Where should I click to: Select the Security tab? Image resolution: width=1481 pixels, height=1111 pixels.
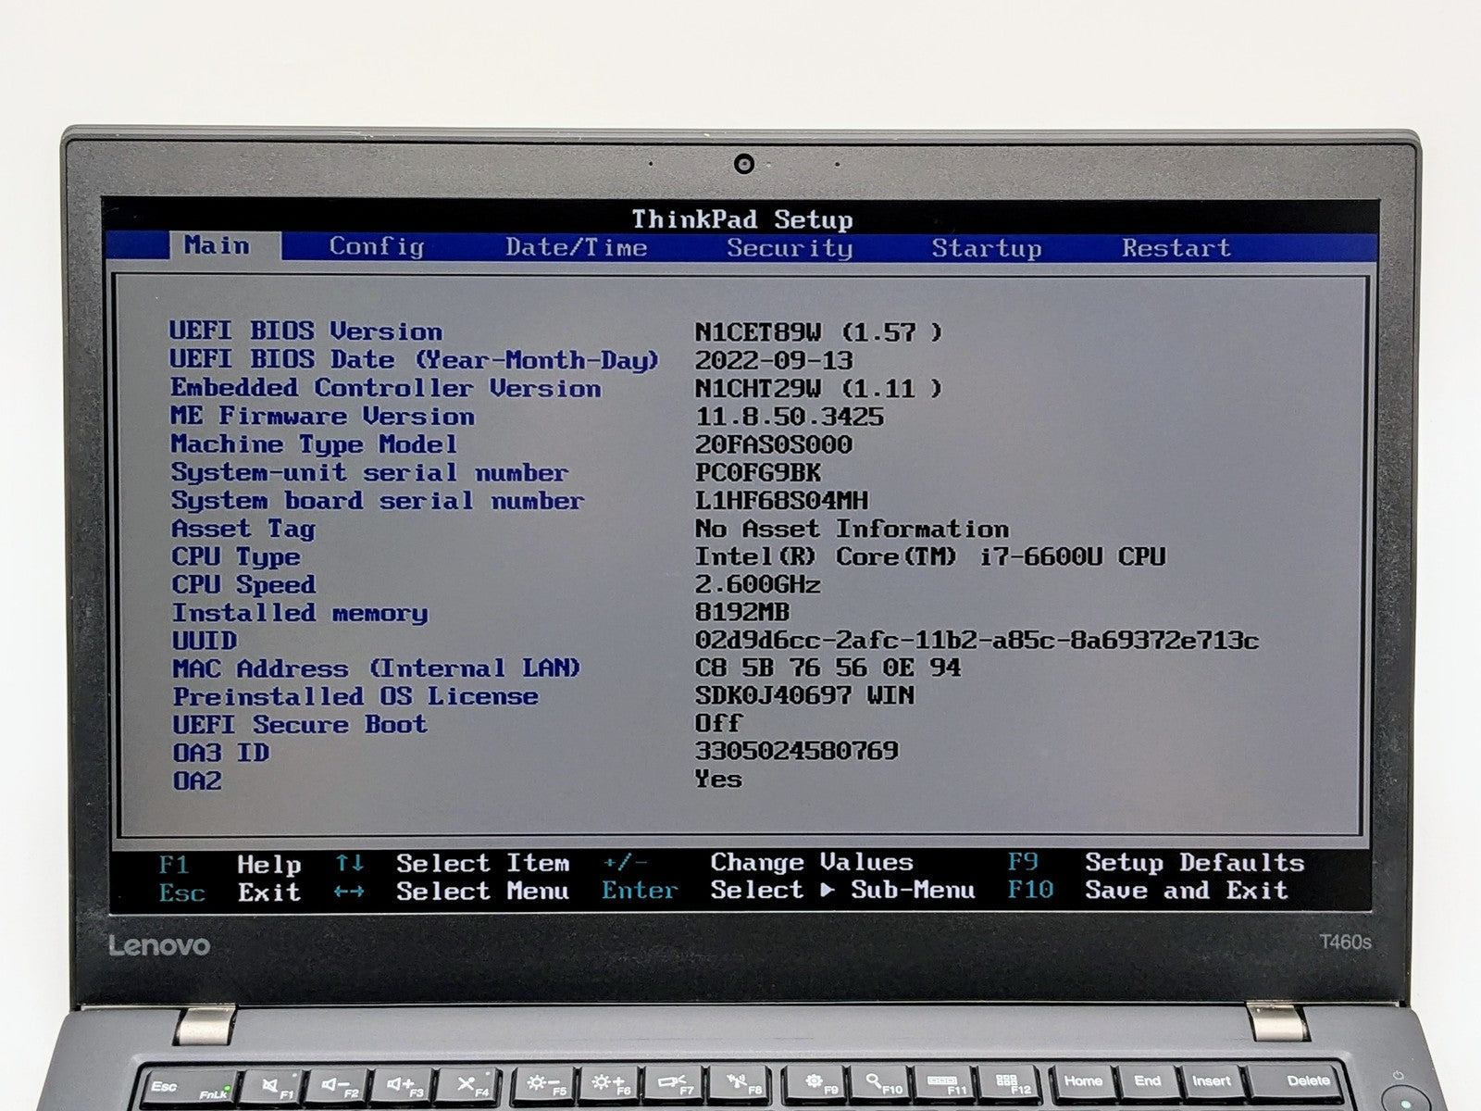point(789,248)
